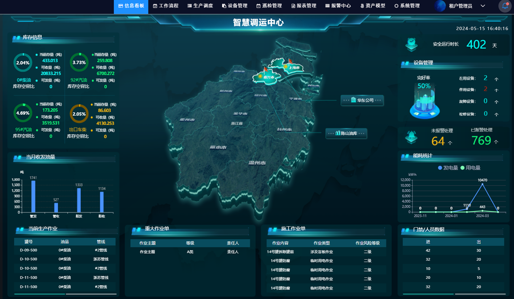Click the 出口车柴 circular gauge showing 2.05%

click(x=79, y=114)
